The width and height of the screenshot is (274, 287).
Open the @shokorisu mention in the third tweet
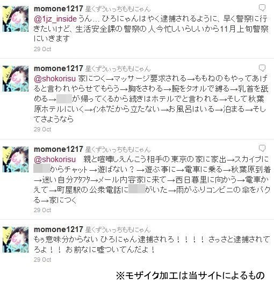55,159
